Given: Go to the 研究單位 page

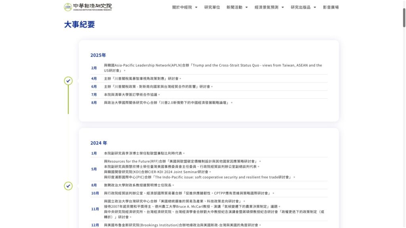Looking at the screenshot, I should point(212,7).
